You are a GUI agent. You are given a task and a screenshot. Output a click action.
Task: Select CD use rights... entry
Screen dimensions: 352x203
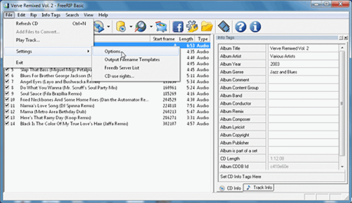point(136,76)
